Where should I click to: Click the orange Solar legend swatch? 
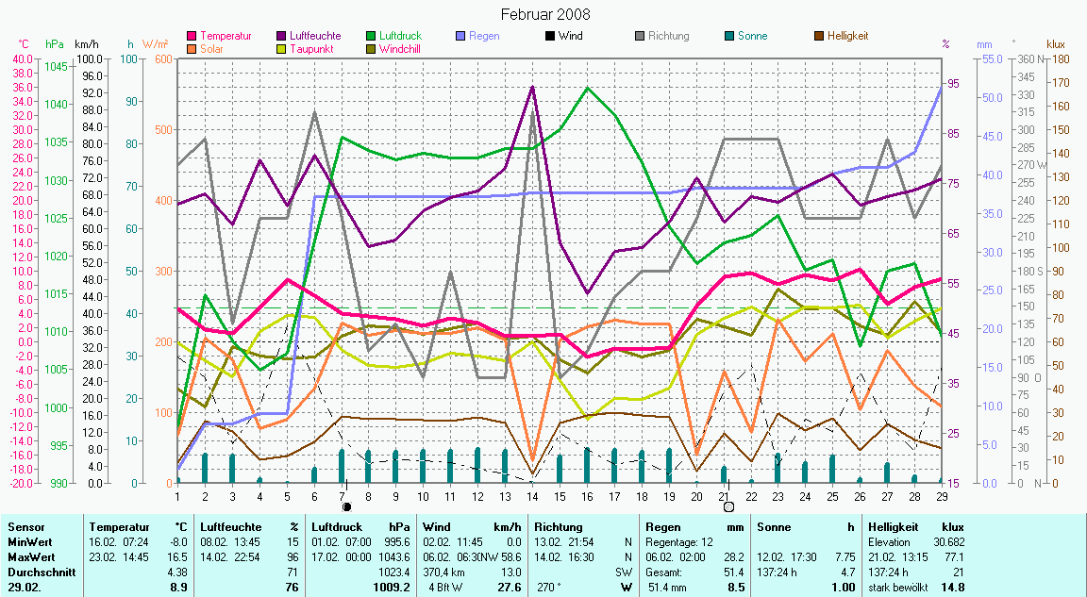(193, 48)
